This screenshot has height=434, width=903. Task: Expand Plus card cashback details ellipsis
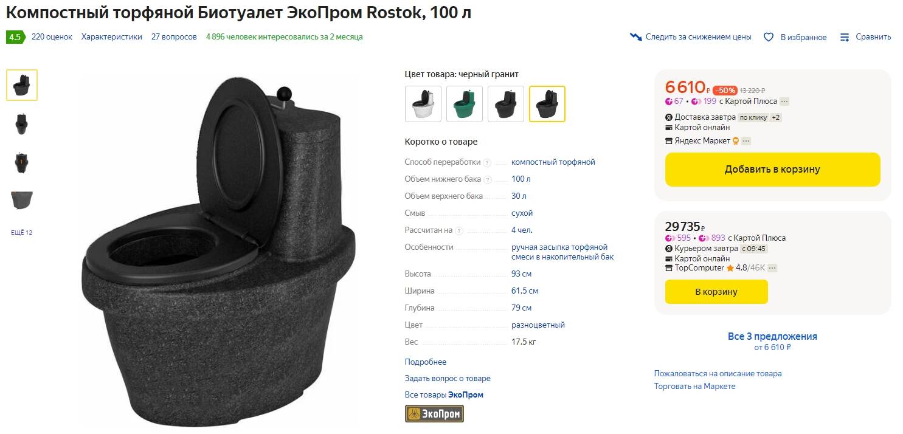(x=784, y=102)
